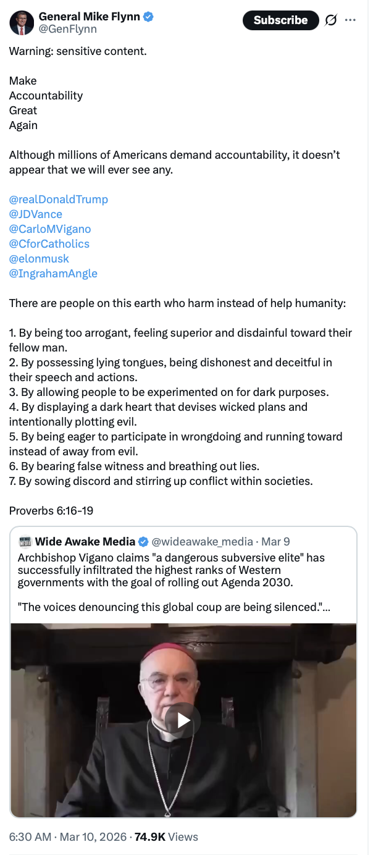This screenshot has height=855, width=373.
Task: Click the @elonmusk mention link
Action: 39,258
